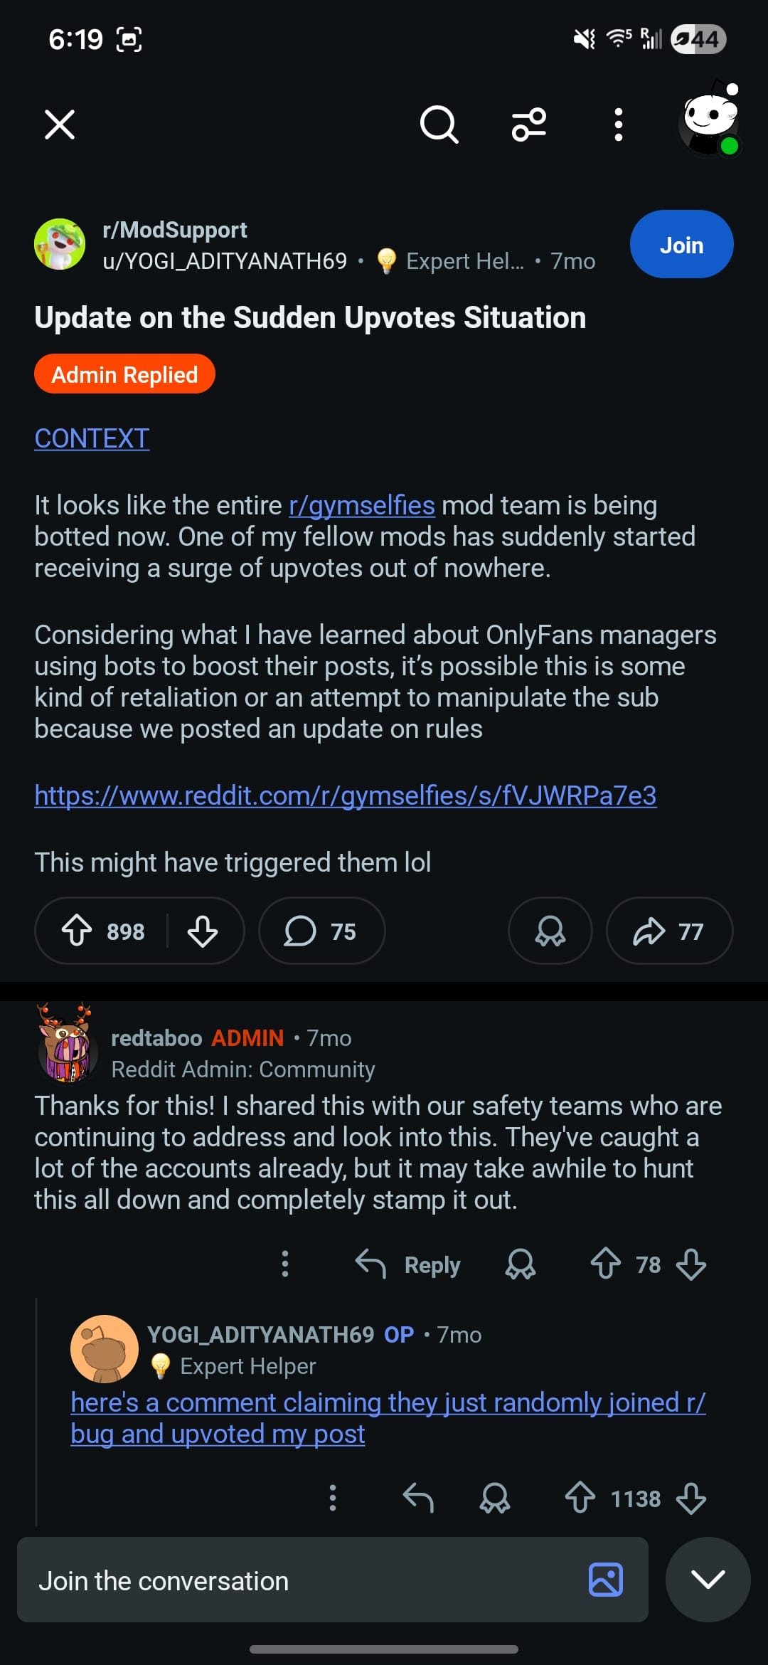Upvote redtaboo's admin comment
The image size is (768, 1665).
click(605, 1264)
